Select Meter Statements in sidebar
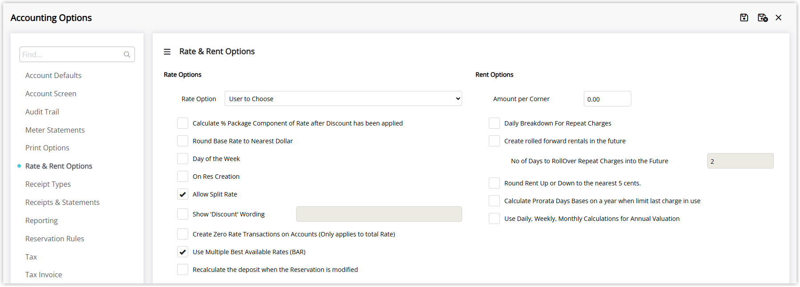This screenshot has height=287, width=800. pos(55,130)
